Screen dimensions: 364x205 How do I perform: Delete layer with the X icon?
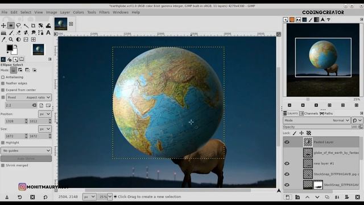pos(358,197)
